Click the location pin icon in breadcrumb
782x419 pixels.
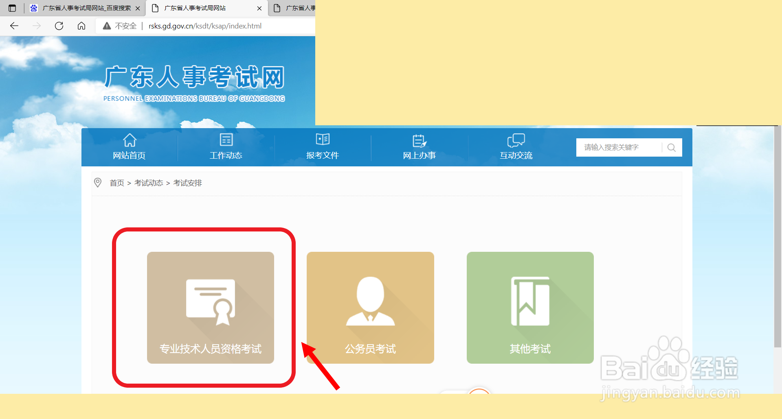click(98, 183)
